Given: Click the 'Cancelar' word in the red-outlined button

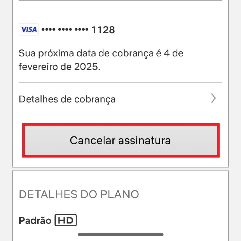Looking at the screenshot, I should coord(92,140).
